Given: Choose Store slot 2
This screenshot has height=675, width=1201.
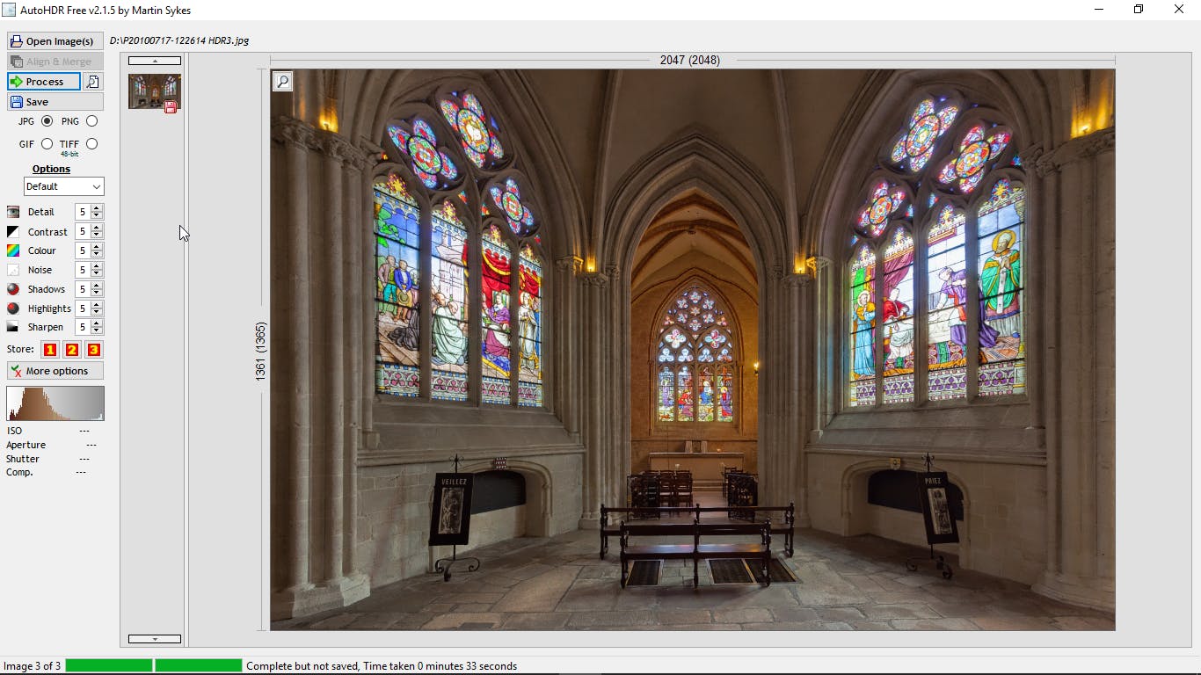Looking at the screenshot, I should tap(71, 350).
